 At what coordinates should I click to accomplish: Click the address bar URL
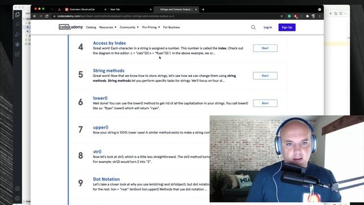(x=115, y=17)
